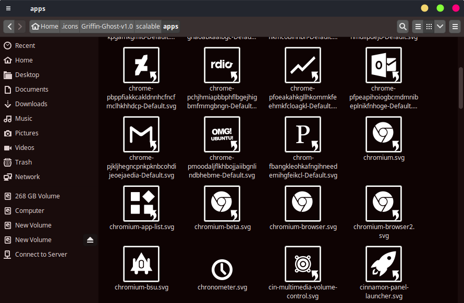Open the title bar menu icon

8,8
